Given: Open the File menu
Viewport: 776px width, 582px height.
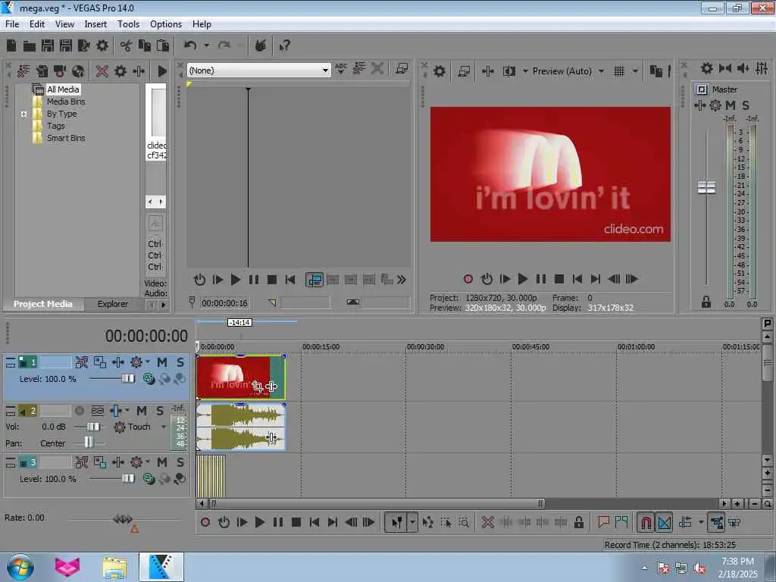Looking at the screenshot, I should [x=12, y=24].
